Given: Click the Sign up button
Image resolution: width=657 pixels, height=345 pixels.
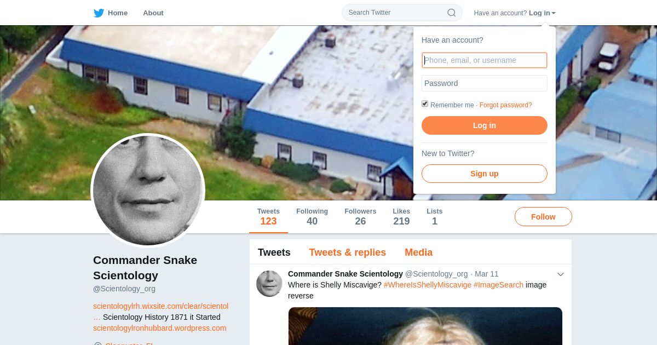Looking at the screenshot, I should point(485,174).
